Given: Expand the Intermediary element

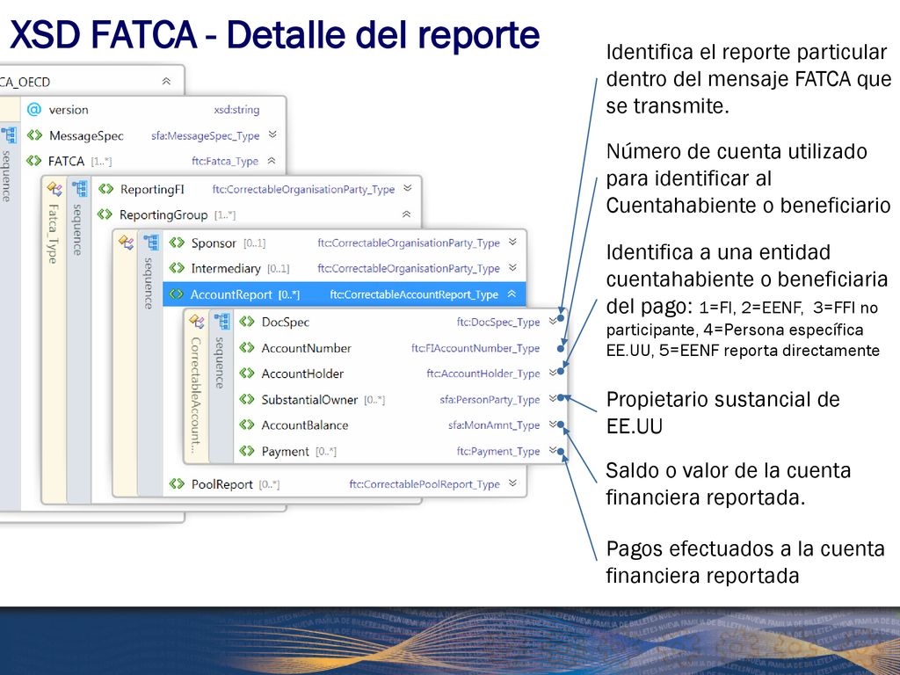Looking at the screenshot, I should (x=512, y=267).
